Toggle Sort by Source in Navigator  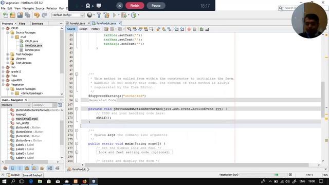click(57, 168)
